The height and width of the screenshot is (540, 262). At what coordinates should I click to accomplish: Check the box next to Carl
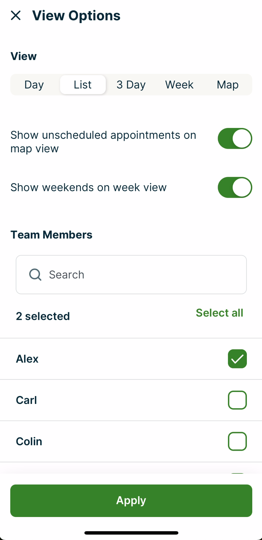[237, 400]
